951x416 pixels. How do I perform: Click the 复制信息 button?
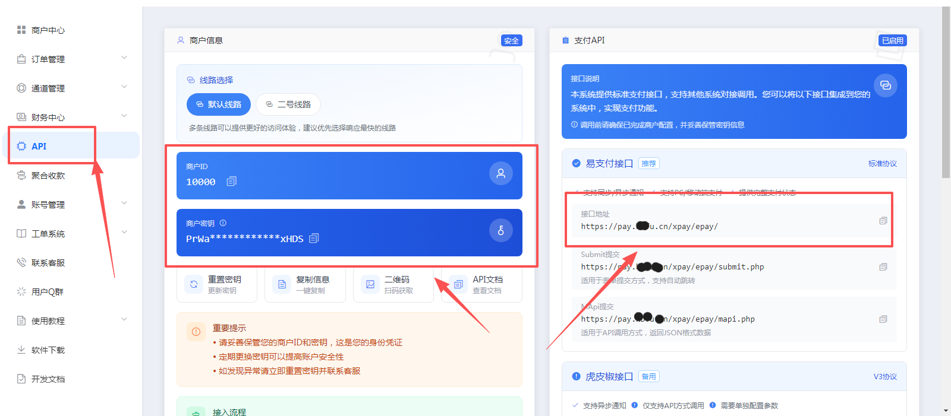coord(305,285)
